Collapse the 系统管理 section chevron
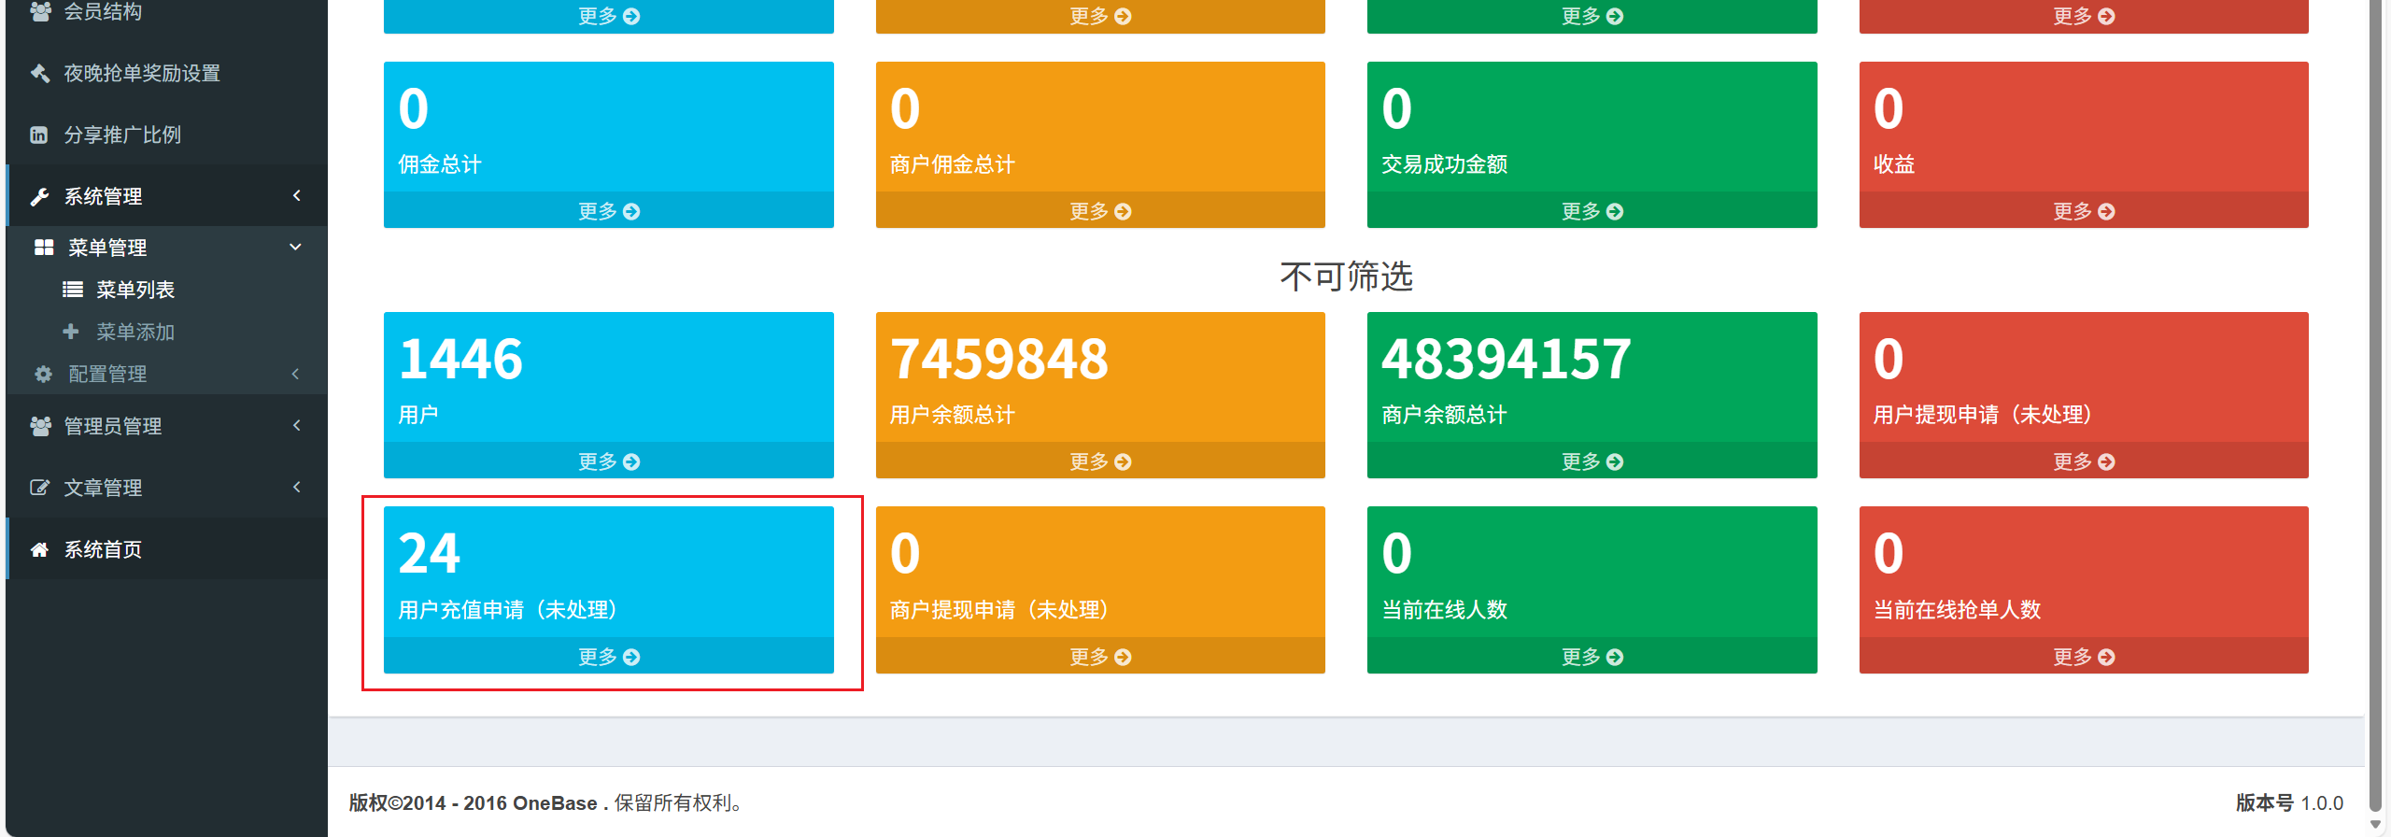This screenshot has width=2391, height=837. tap(297, 195)
